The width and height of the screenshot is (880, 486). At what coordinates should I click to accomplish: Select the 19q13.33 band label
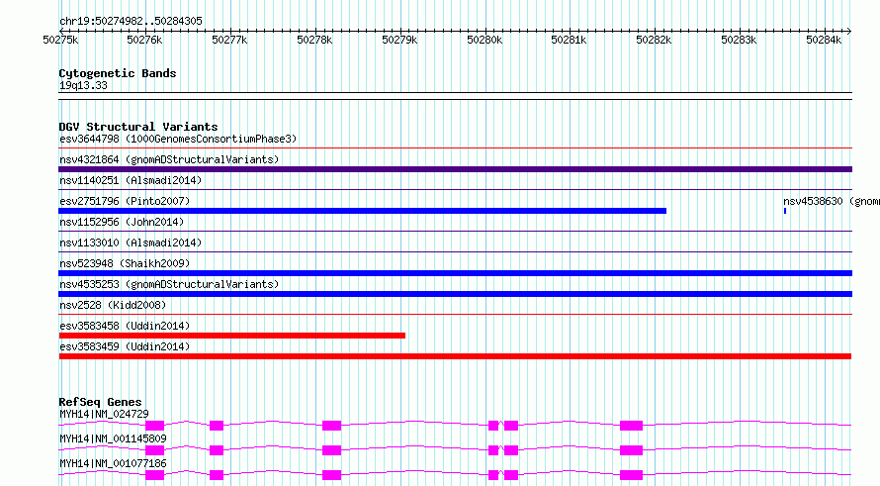pyautogui.click(x=83, y=85)
